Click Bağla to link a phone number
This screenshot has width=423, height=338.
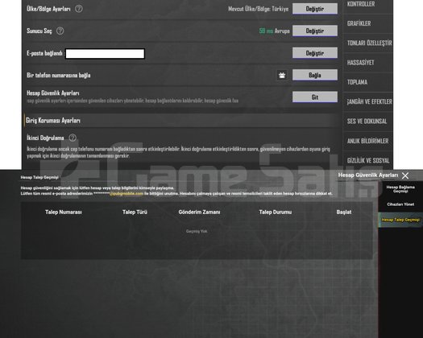click(x=315, y=75)
